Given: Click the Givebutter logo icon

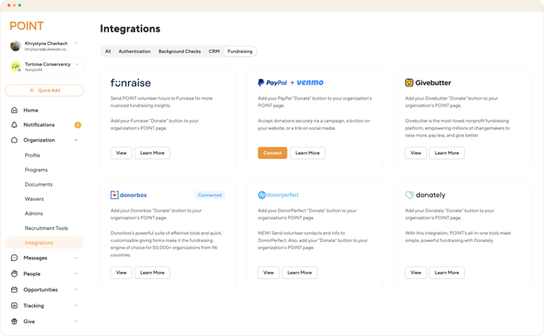Looking at the screenshot, I should pos(409,82).
